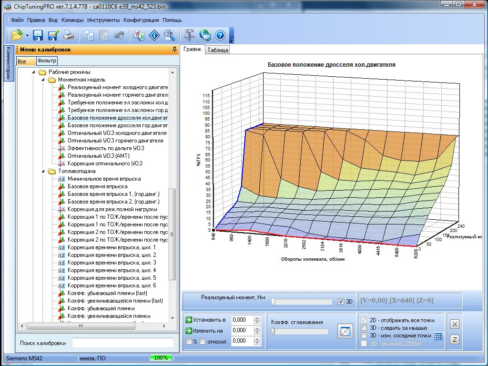Collapse the 'Моментная модель' tree folder

pos(42,80)
